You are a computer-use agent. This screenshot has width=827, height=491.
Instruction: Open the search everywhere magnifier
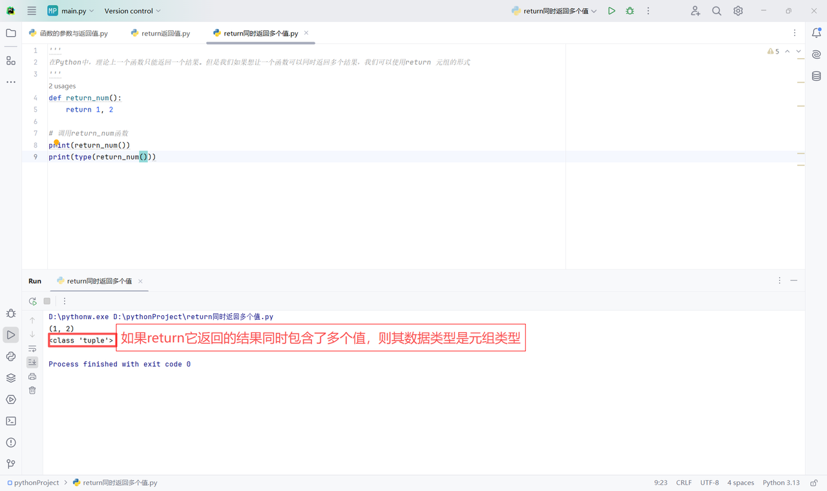pos(716,10)
